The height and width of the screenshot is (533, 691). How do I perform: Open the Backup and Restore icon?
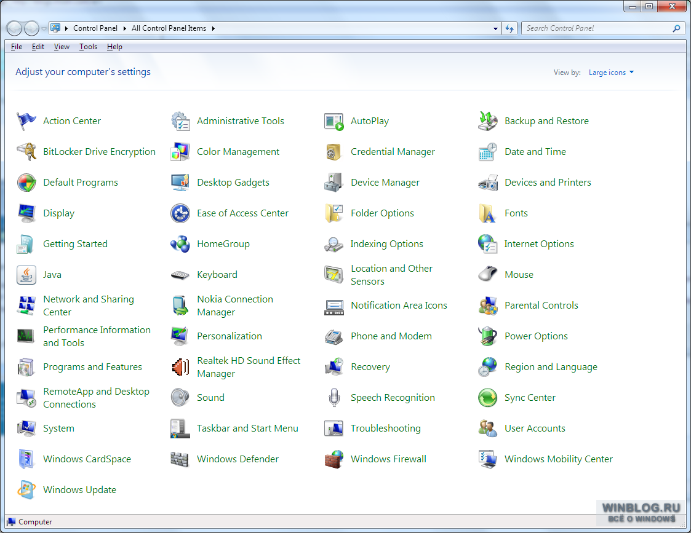tap(487, 121)
